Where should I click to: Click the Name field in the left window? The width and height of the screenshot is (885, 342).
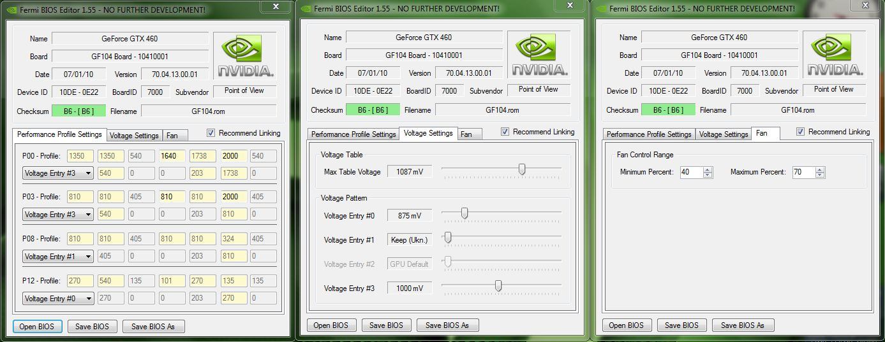130,39
